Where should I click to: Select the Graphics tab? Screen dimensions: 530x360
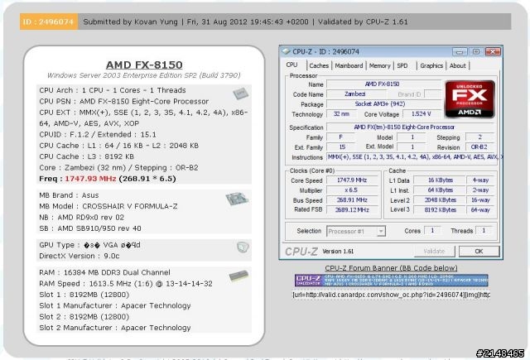click(431, 66)
